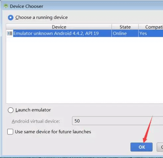Click the 'Launch emulator' label text
Viewport: 163px width, 158px height.
(33, 110)
